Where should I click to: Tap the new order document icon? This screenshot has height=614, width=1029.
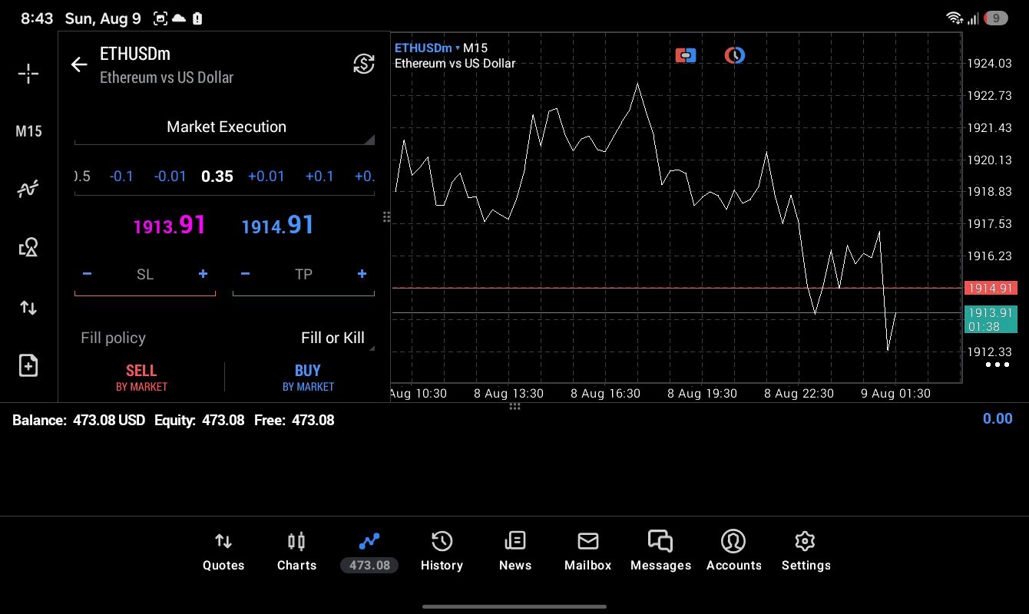(28, 365)
